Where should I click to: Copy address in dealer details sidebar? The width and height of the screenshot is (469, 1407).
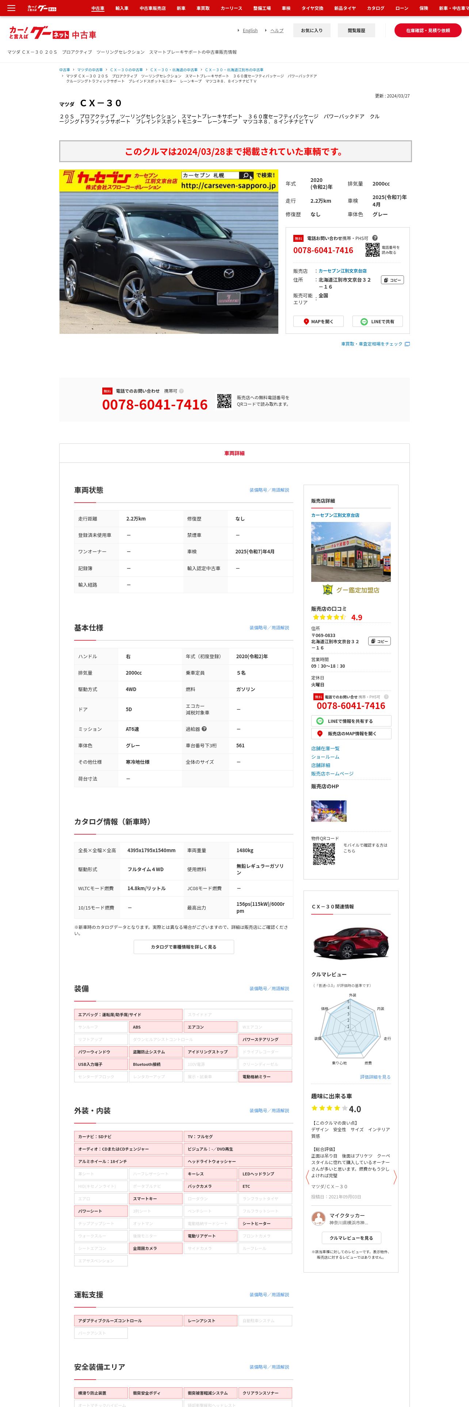pos(380,641)
